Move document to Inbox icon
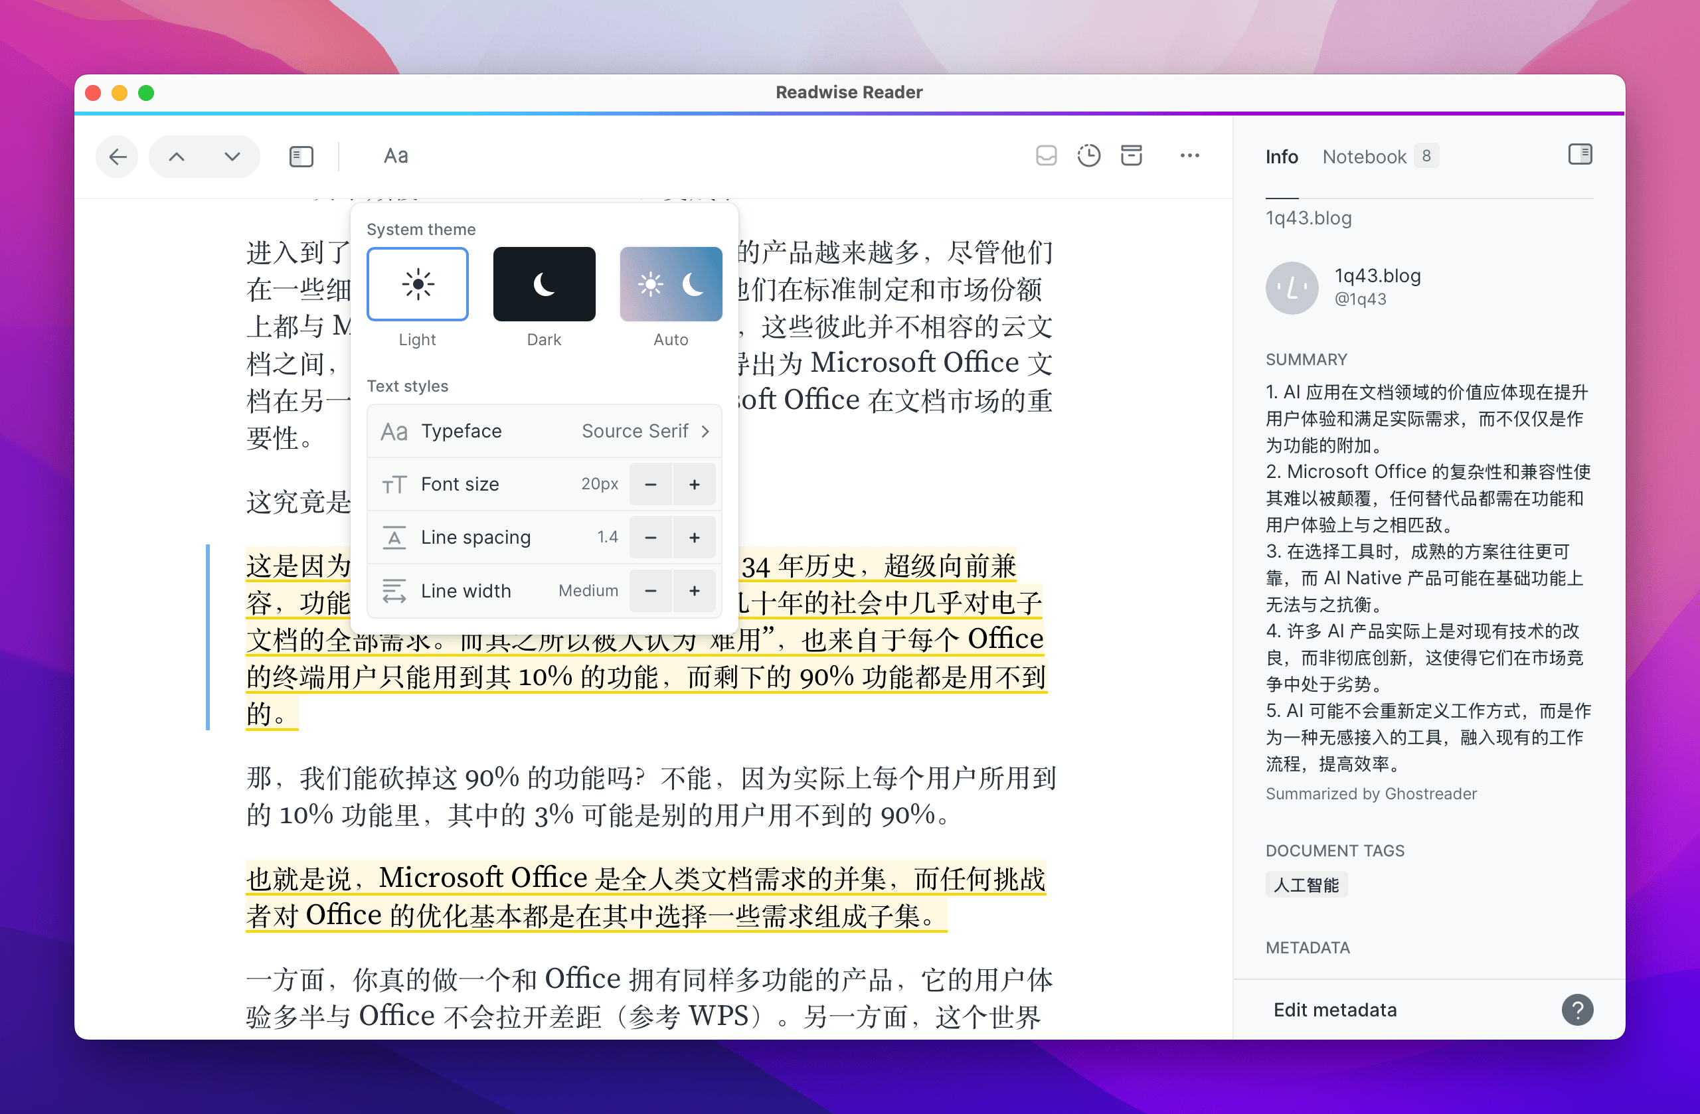 click(1047, 155)
